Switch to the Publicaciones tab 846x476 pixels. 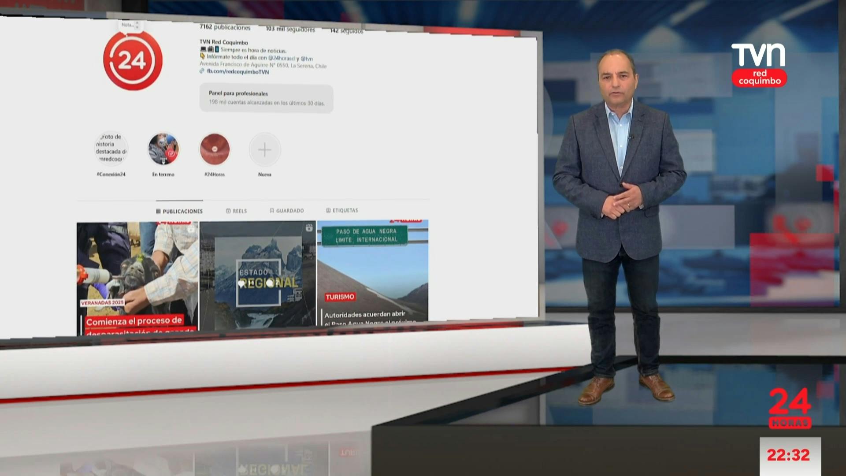click(179, 211)
